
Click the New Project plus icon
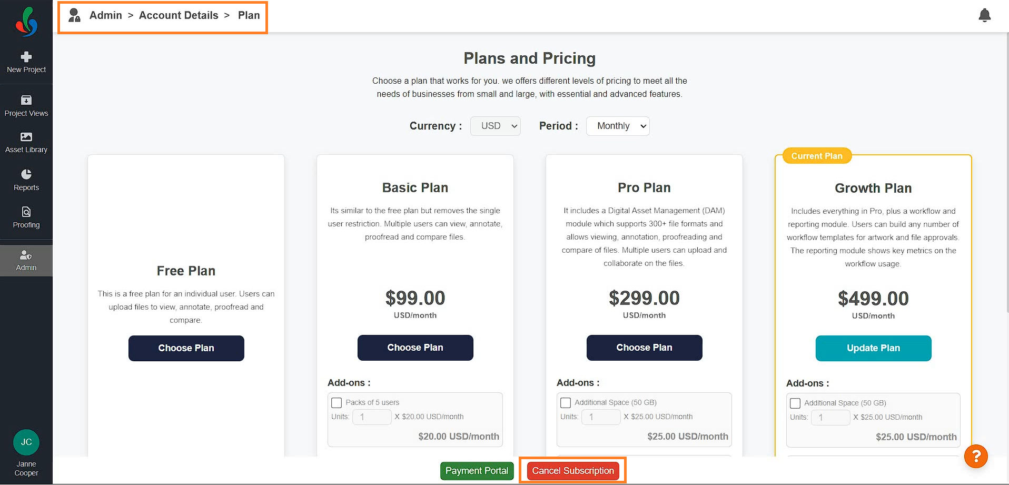[x=26, y=56]
